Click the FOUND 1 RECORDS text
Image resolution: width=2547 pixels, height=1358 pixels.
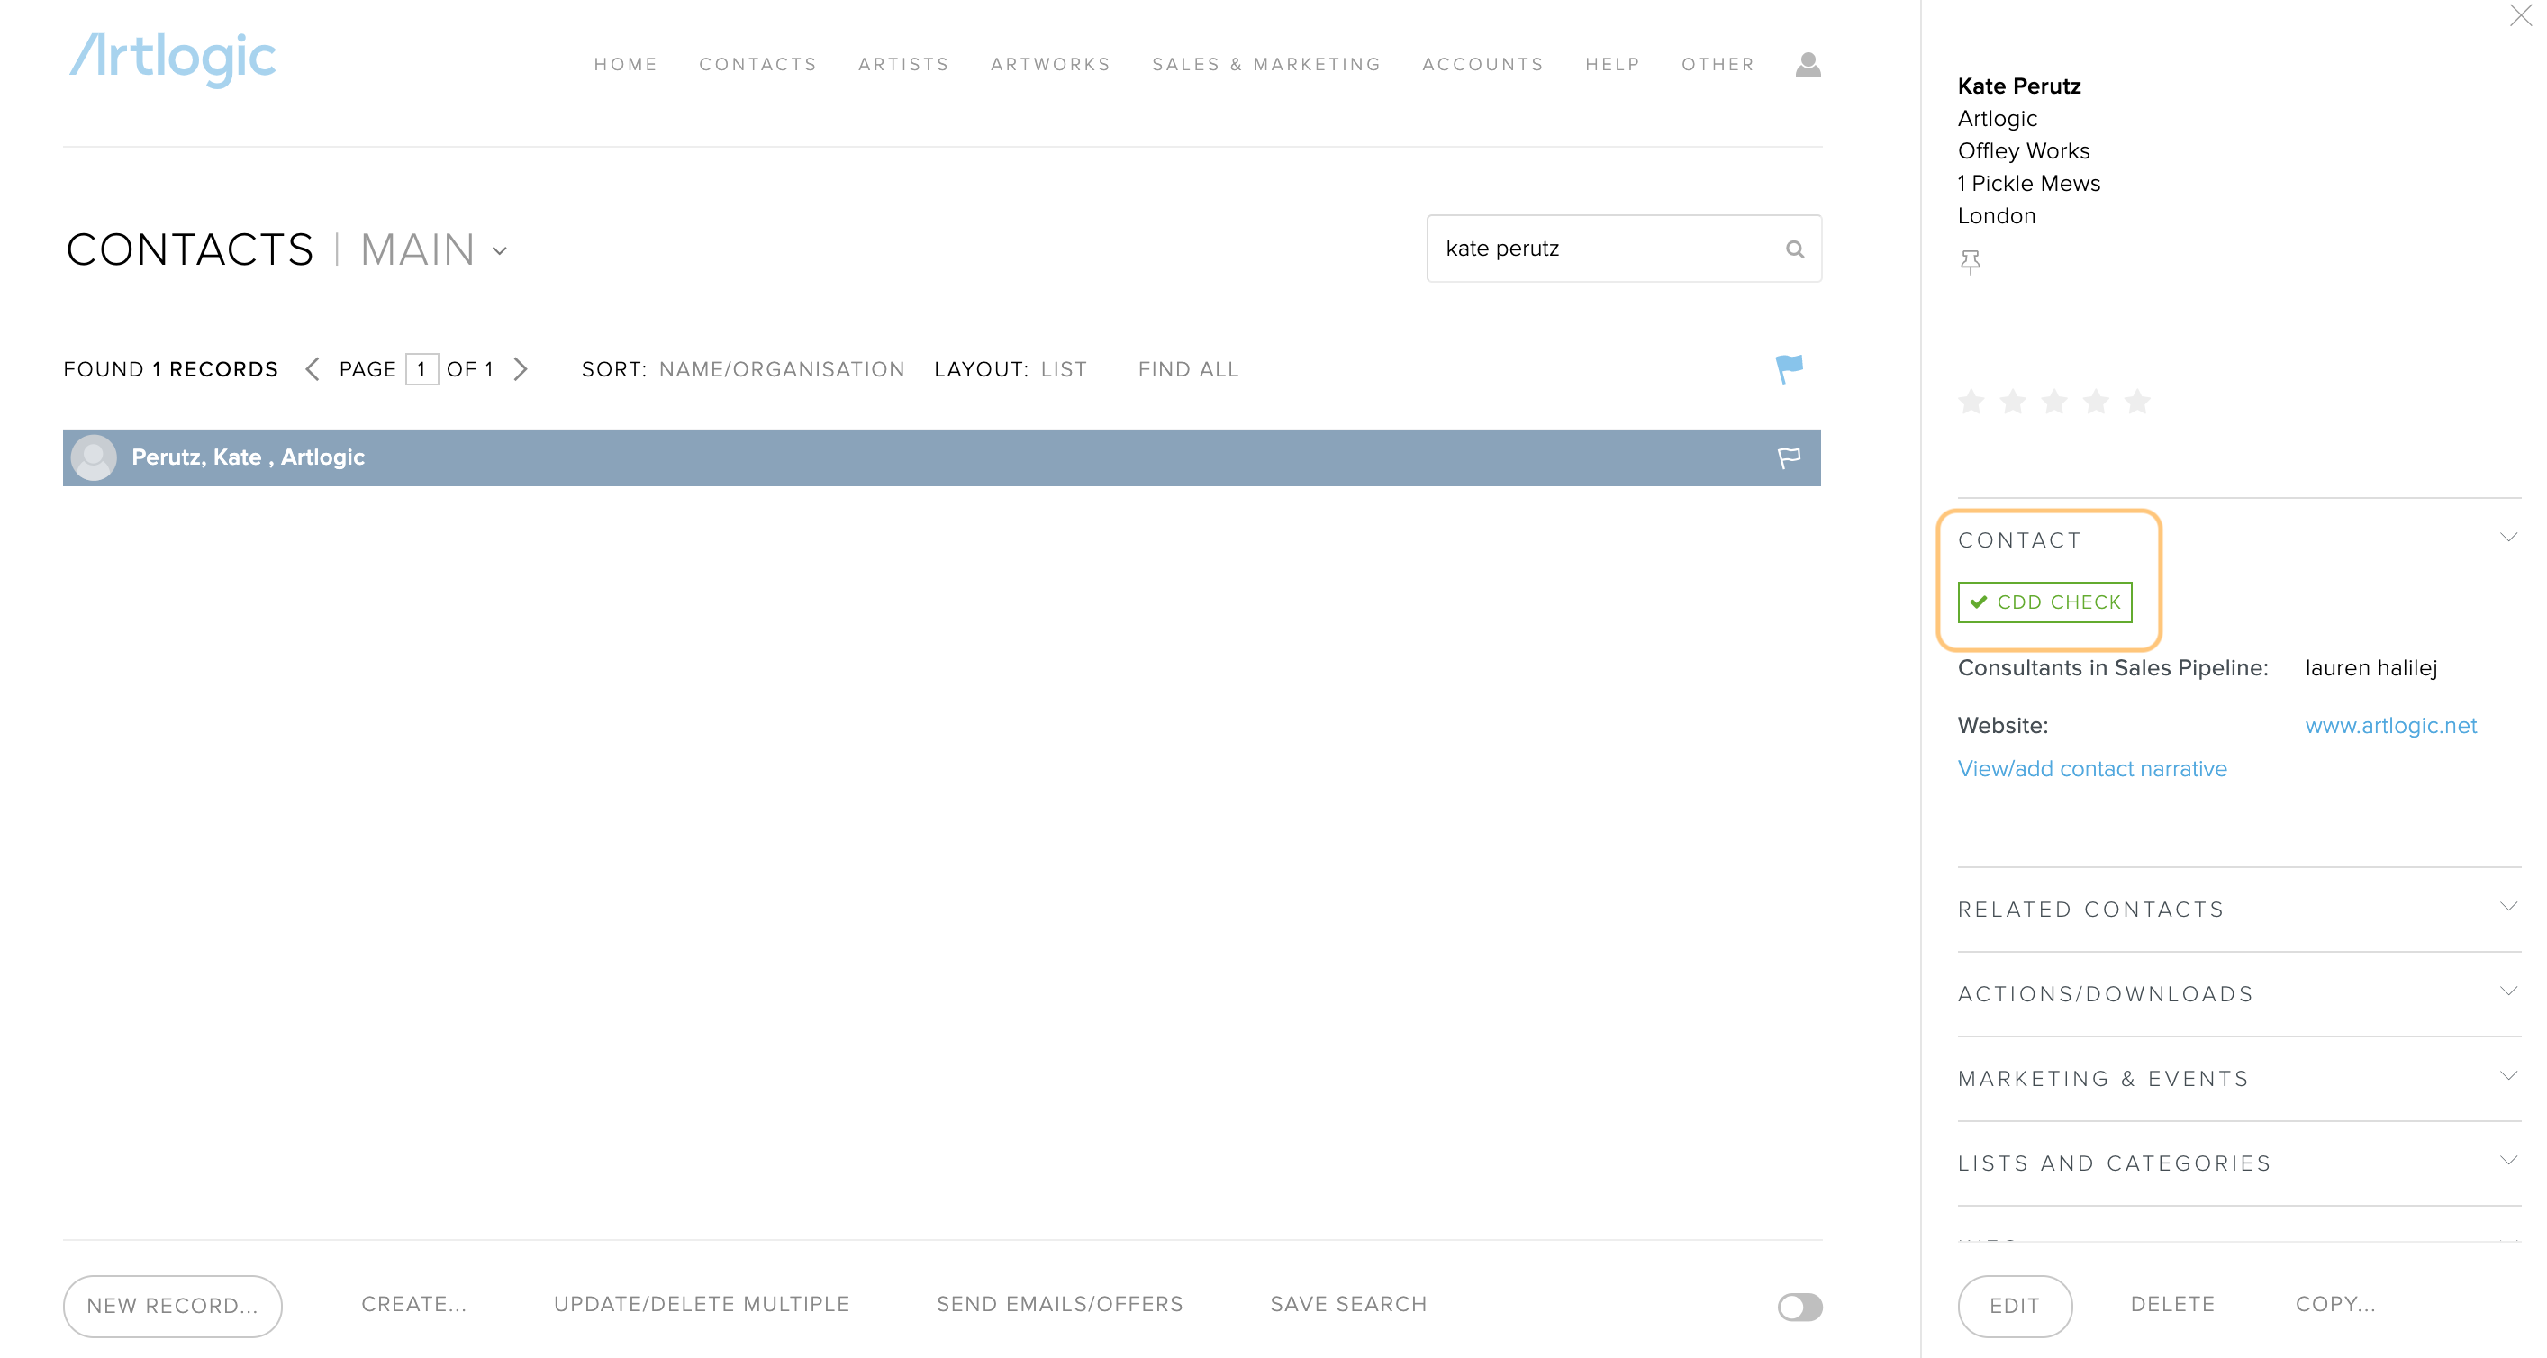pos(171,369)
